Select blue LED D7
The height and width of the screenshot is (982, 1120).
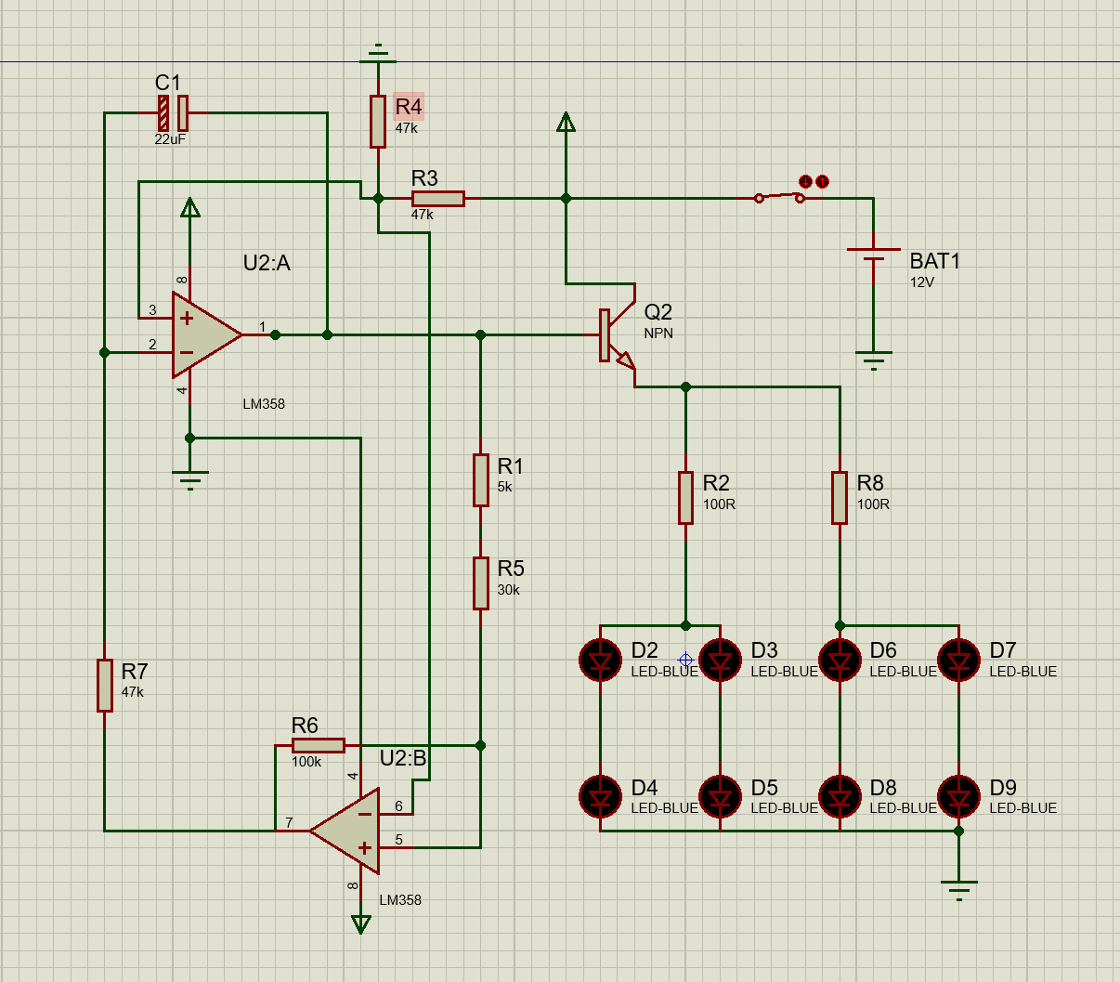959,661
